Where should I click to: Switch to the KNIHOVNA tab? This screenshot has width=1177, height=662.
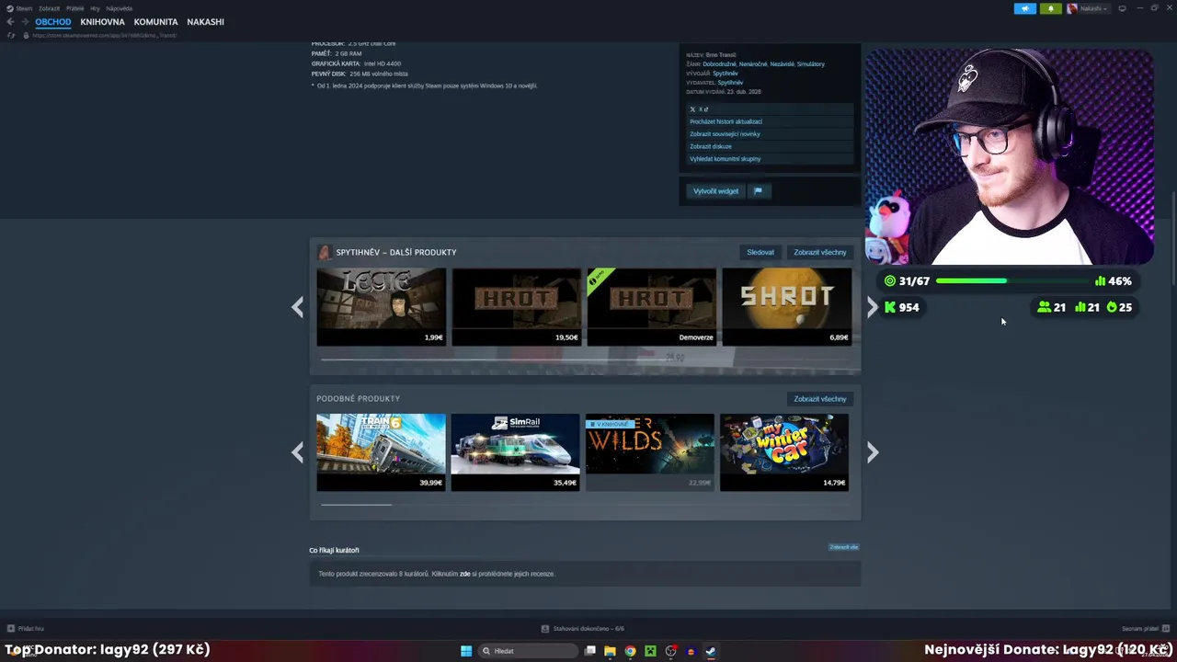pos(102,22)
